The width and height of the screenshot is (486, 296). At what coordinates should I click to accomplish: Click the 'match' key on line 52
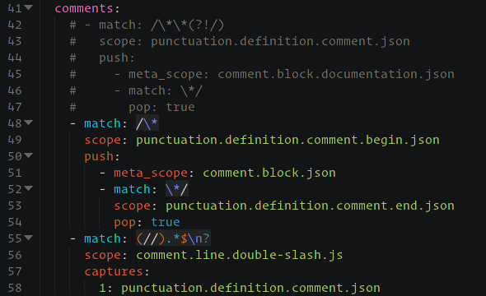tap(132, 190)
